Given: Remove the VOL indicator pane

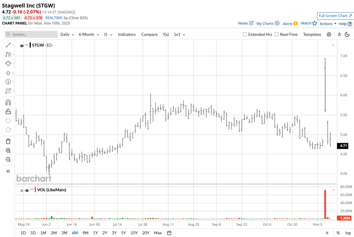Looking at the screenshot, I should click(22, 191).
